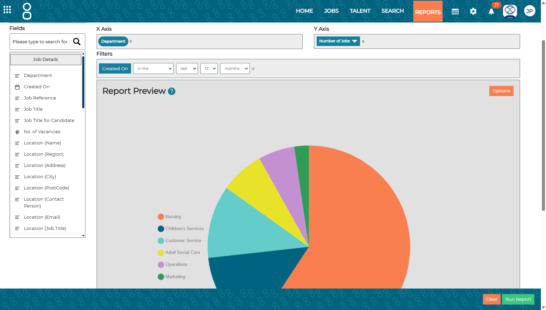Click the magnifying glass in the Fields search

coord(77,41)
